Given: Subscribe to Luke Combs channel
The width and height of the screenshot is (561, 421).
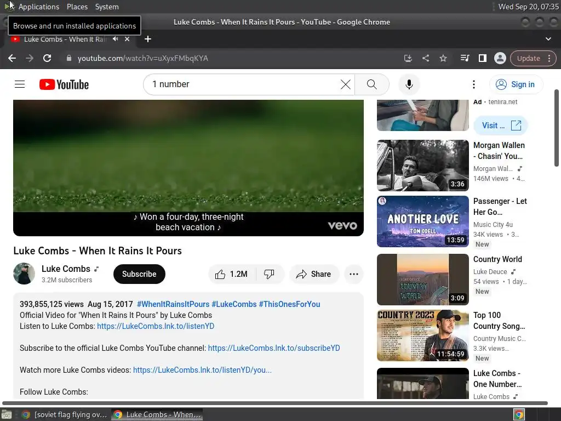Looking at the screenshot, I should [139, 274].
